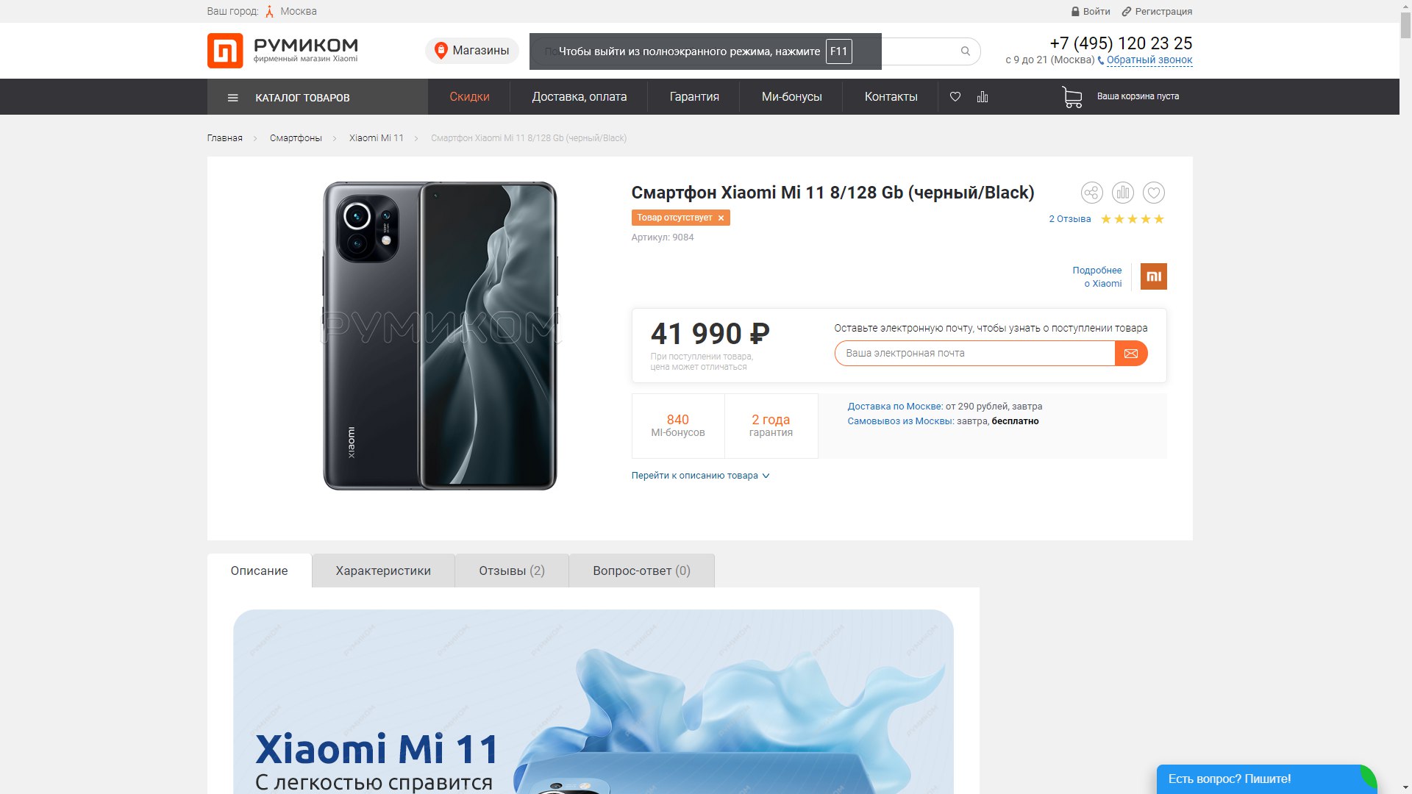This screenshot has height=794, width=1412.
Task: Open the 'Отзывы (2)' tab
Action: pyautogui.click(x=512, y=571)
